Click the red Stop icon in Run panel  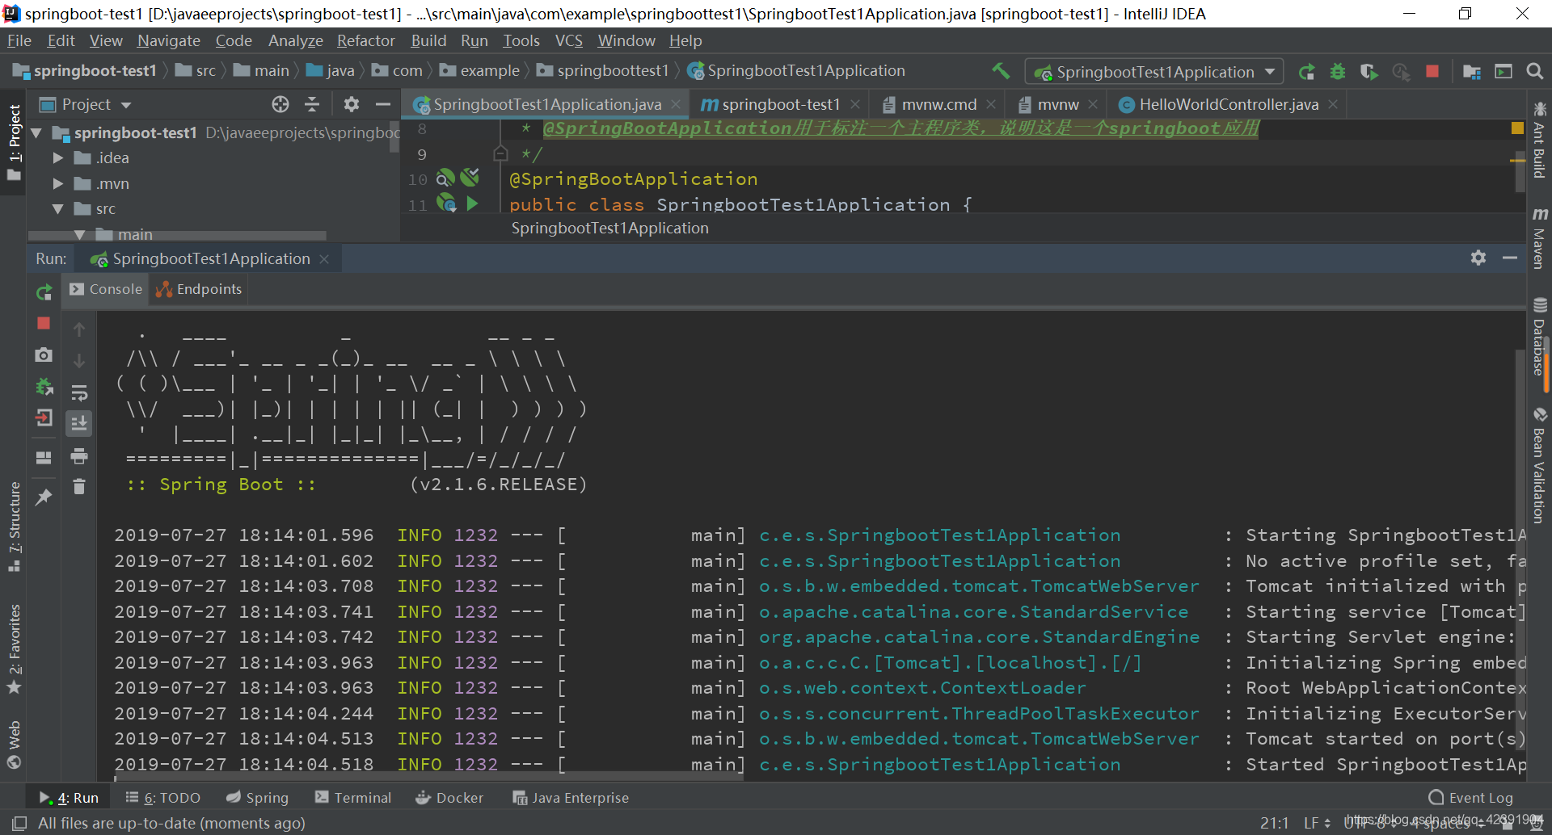44,323
